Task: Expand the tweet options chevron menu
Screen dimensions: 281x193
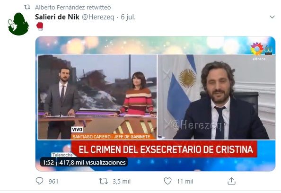Action: point(272,17)
